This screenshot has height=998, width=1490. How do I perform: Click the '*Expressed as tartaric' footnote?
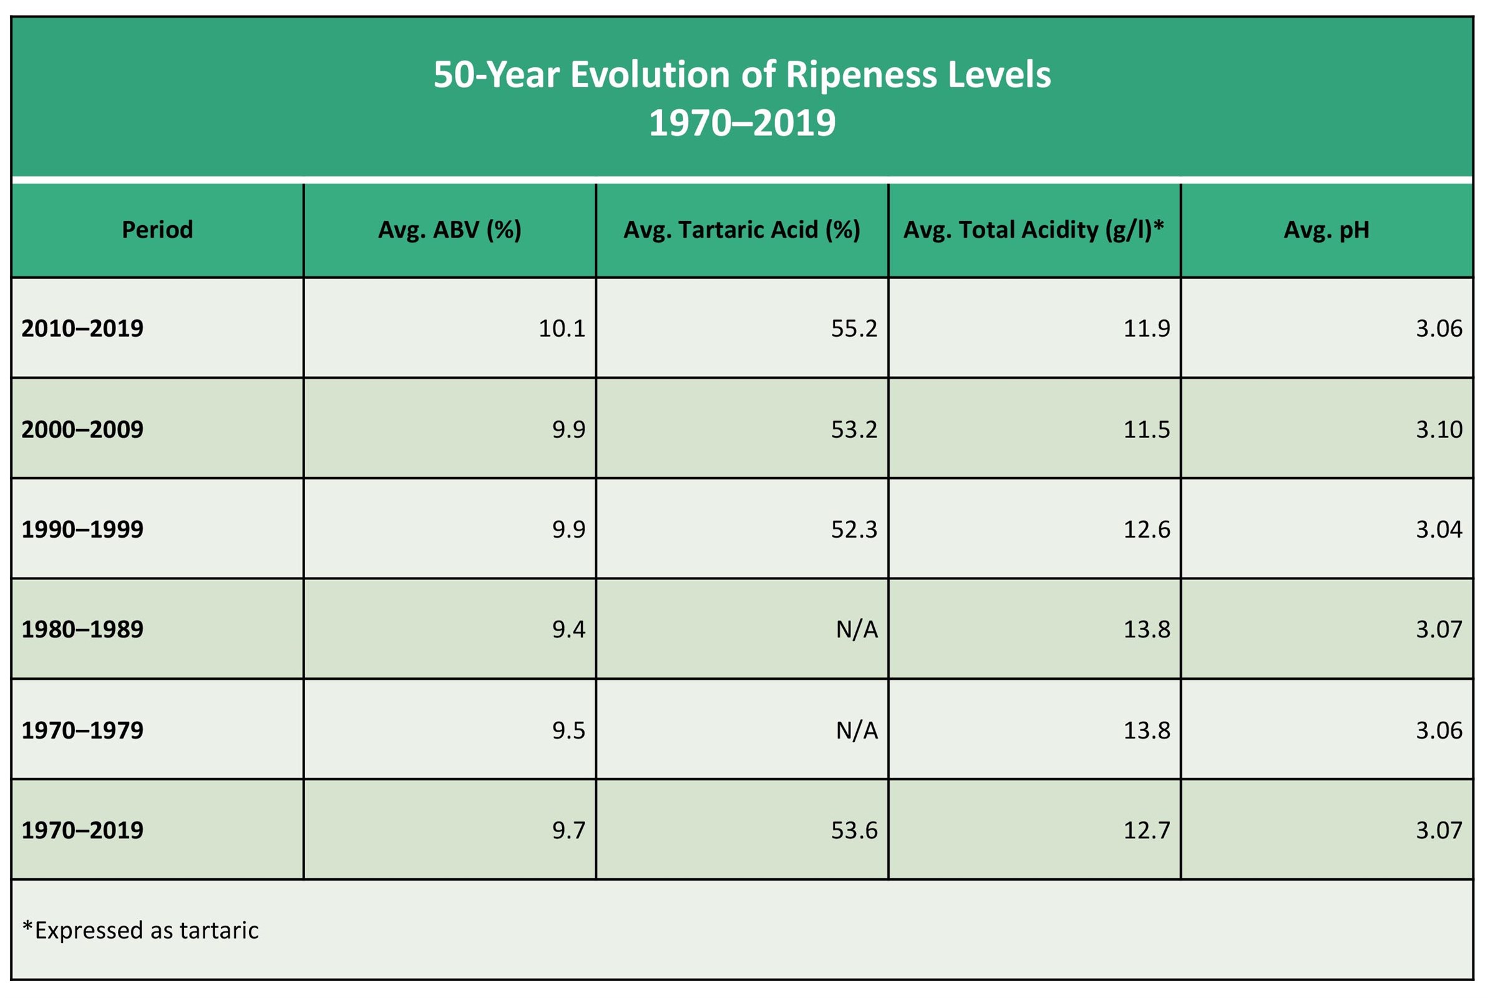click(141, 931)
